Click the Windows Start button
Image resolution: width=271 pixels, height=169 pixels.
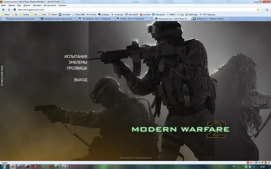pos(4,166)
